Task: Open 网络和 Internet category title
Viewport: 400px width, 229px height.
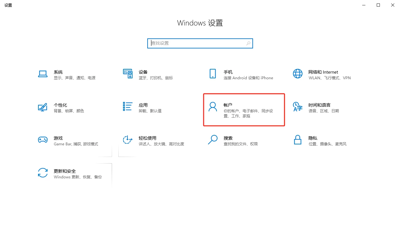Action: click(323, 72)
